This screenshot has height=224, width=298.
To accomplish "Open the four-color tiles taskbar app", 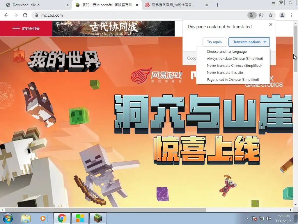I will (80, 218).
